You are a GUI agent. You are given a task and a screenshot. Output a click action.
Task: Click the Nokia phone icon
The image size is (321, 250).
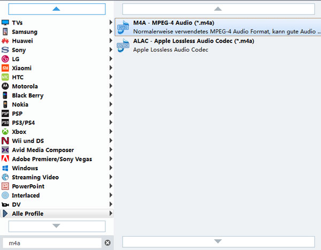pyautogui.click(x=5, y=104)
